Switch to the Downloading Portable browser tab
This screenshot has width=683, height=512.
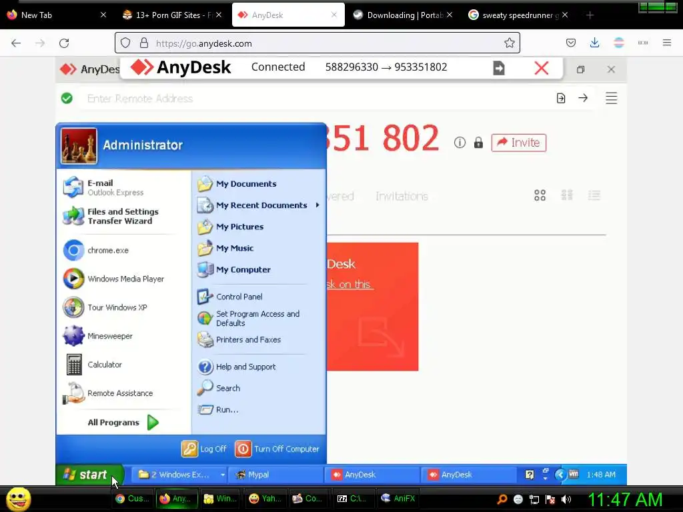pyautogui.click(x=402, y=15)
